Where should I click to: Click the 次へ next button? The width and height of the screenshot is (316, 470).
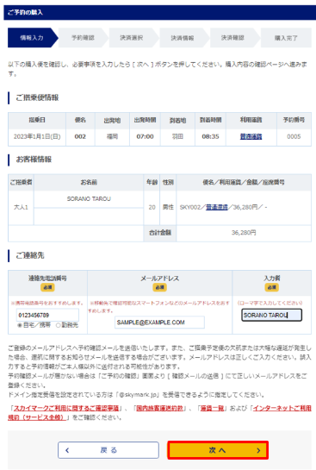tap(218, 450)
